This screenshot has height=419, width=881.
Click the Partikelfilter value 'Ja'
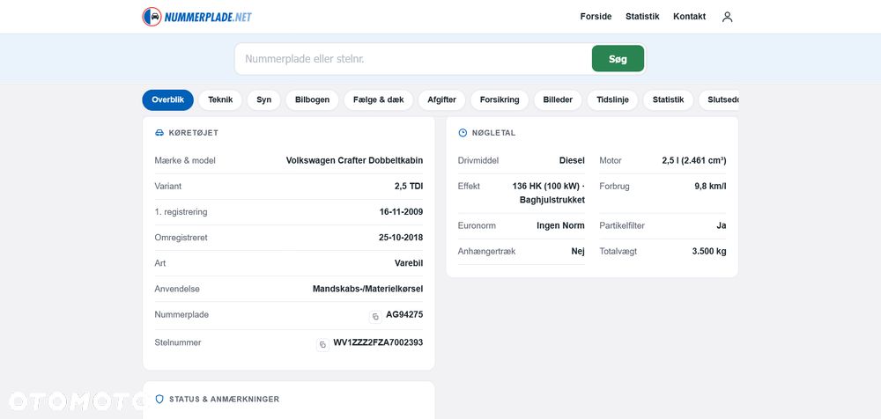[x=722, y=226]
